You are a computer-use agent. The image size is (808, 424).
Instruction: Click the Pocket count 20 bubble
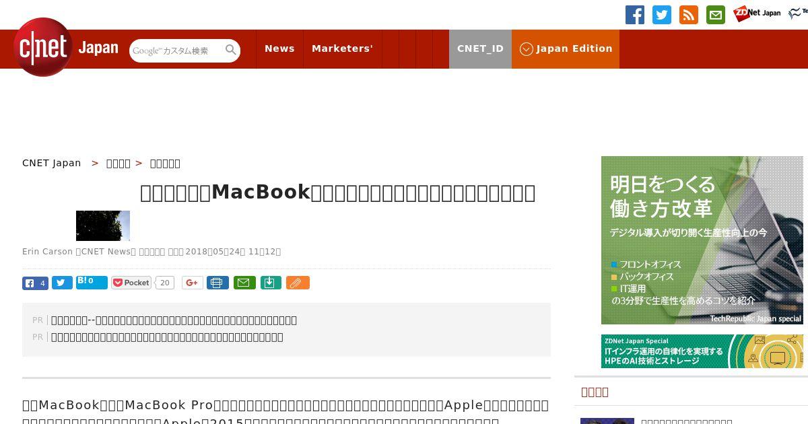click(x=164, y=283)
